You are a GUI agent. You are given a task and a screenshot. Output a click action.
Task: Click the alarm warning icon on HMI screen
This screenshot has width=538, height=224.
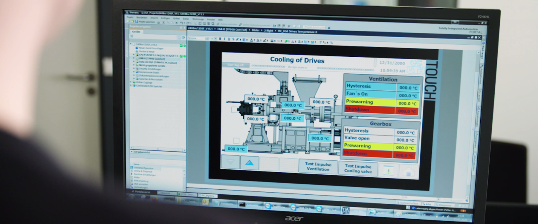pos(389,171)
